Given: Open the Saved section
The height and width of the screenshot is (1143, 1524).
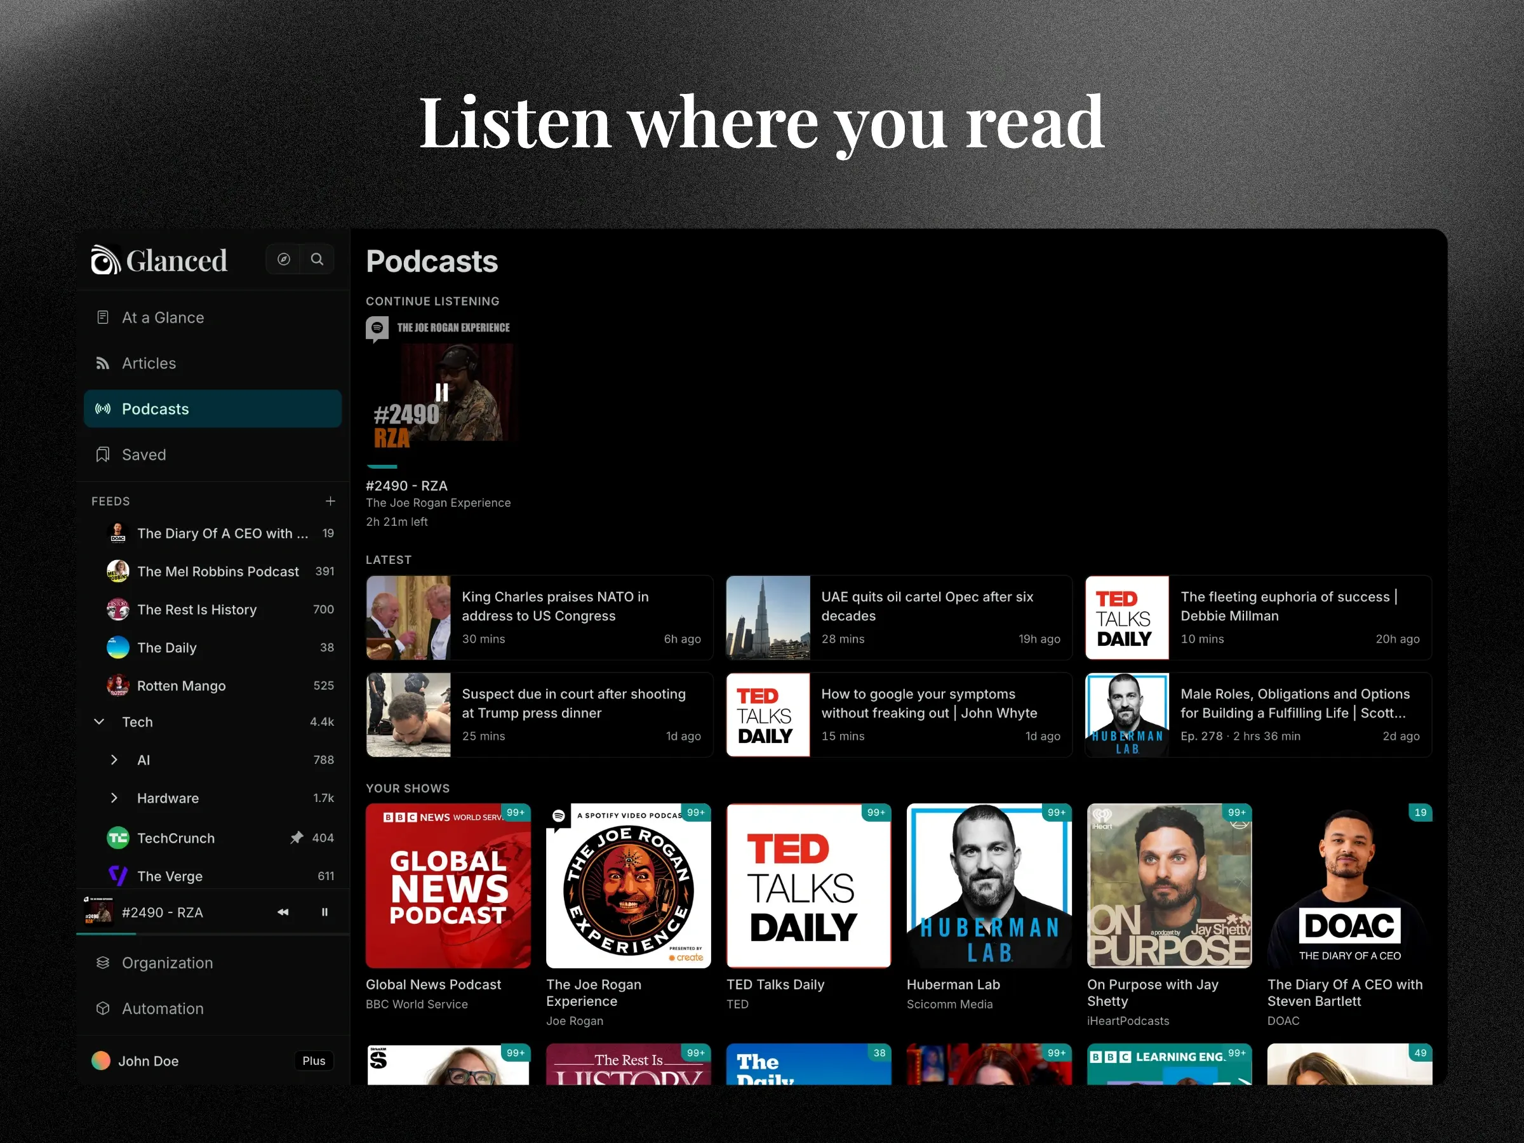Looking at the screenshot, I should tap(212, 455).
